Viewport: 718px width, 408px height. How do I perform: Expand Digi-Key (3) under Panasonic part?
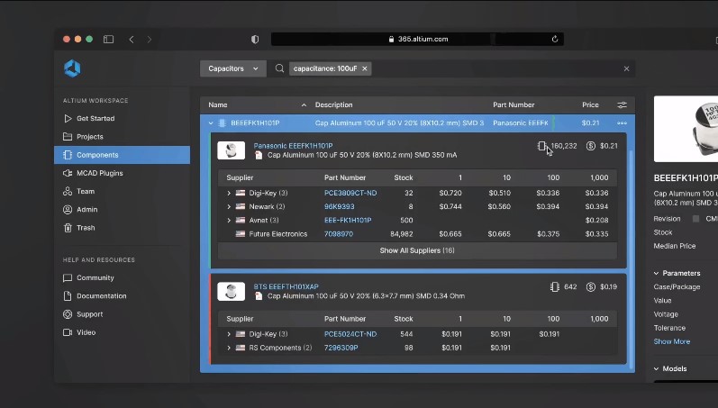tap(229, 194)
